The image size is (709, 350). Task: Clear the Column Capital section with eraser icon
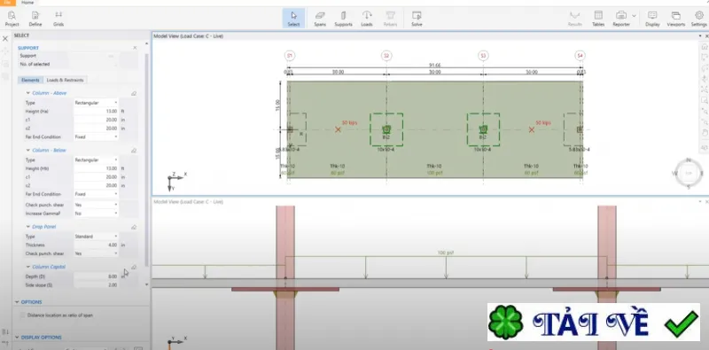[x=134, y=267]
